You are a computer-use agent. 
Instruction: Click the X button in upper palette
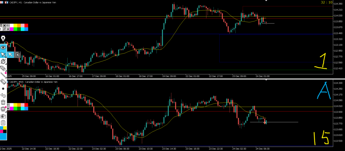click(4, 26)
